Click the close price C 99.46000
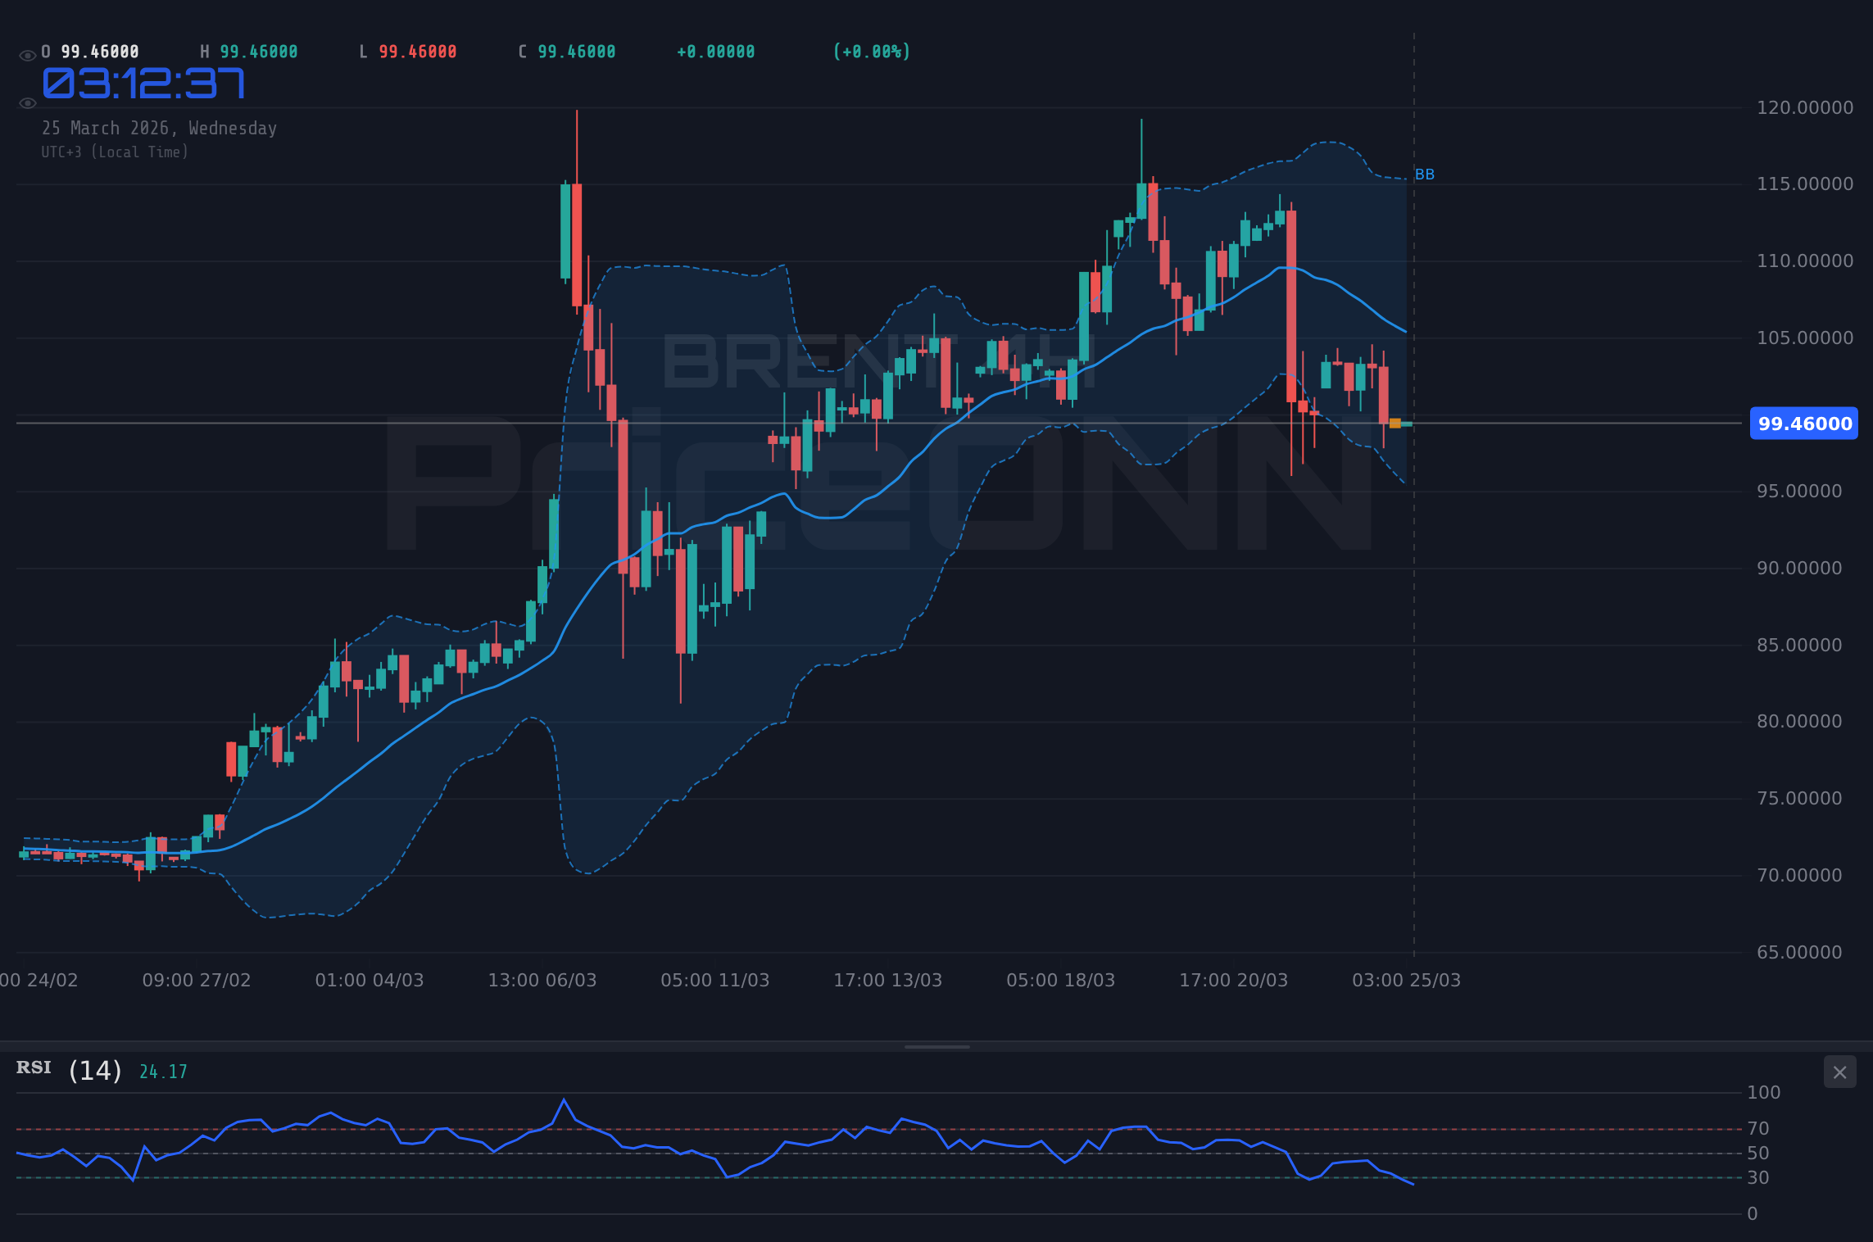The height and width of the screenshot is (1242, 1873). (567, 51)
